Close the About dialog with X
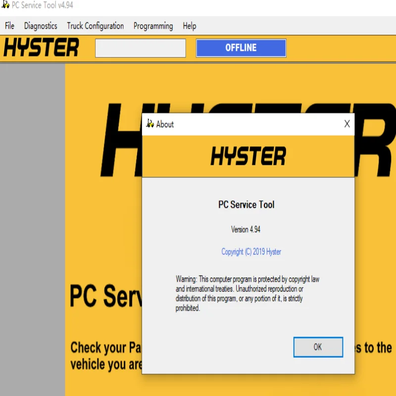Screen dimensions: 396x396 [347, 124]
